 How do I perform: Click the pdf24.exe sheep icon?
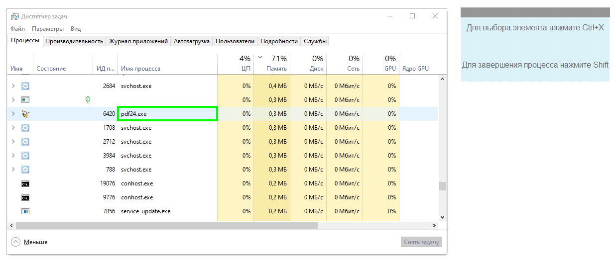point(25,114)
